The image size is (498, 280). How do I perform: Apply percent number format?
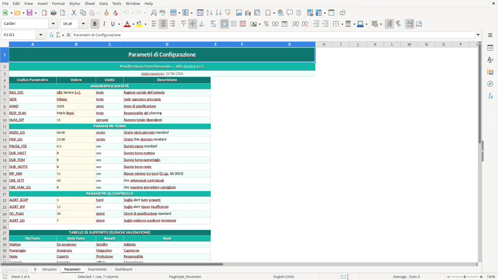click(266, 24)
